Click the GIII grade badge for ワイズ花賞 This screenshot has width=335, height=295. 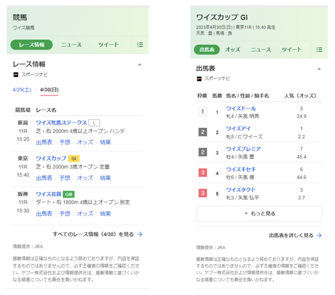point(69,194)
